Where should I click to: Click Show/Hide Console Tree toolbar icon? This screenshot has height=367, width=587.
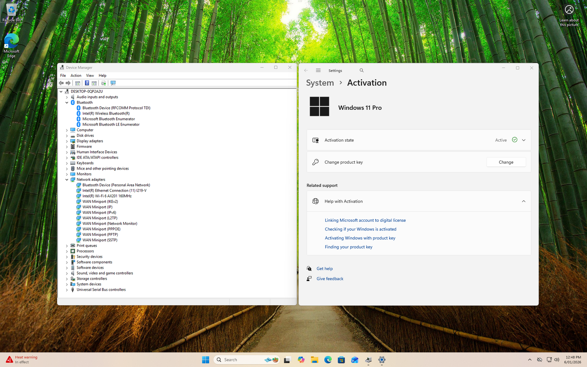tap(77, 83)
